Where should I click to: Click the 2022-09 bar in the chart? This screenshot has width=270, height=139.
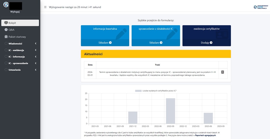[x=170, y=111]
